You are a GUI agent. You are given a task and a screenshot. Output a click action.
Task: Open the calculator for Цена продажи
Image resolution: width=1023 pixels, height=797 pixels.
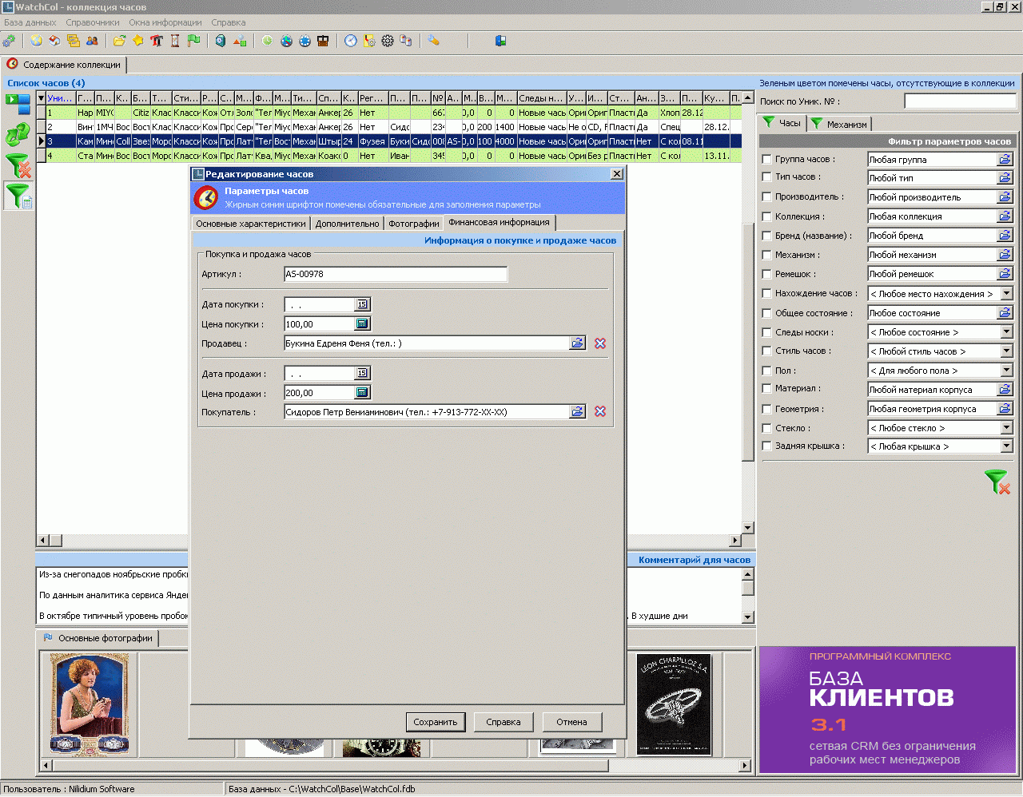pyautogui.click(x=362, y=393)
